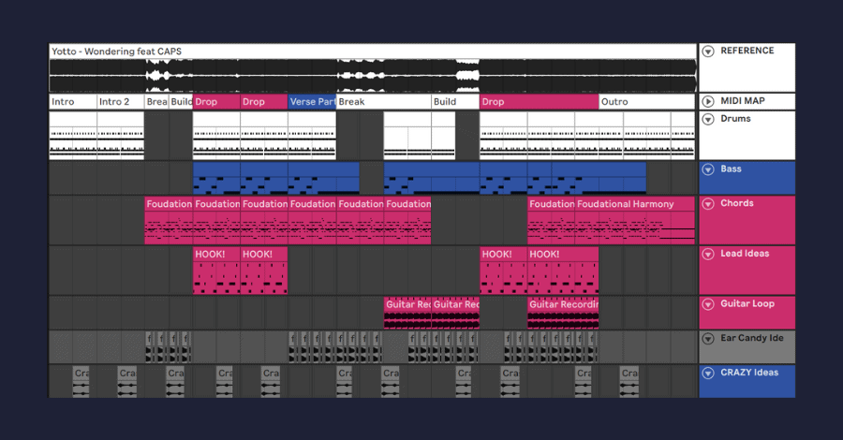Viewport: 843px width, 440px height.
Task: Select the Guitar Recordir clip
Action: (563, 313)
